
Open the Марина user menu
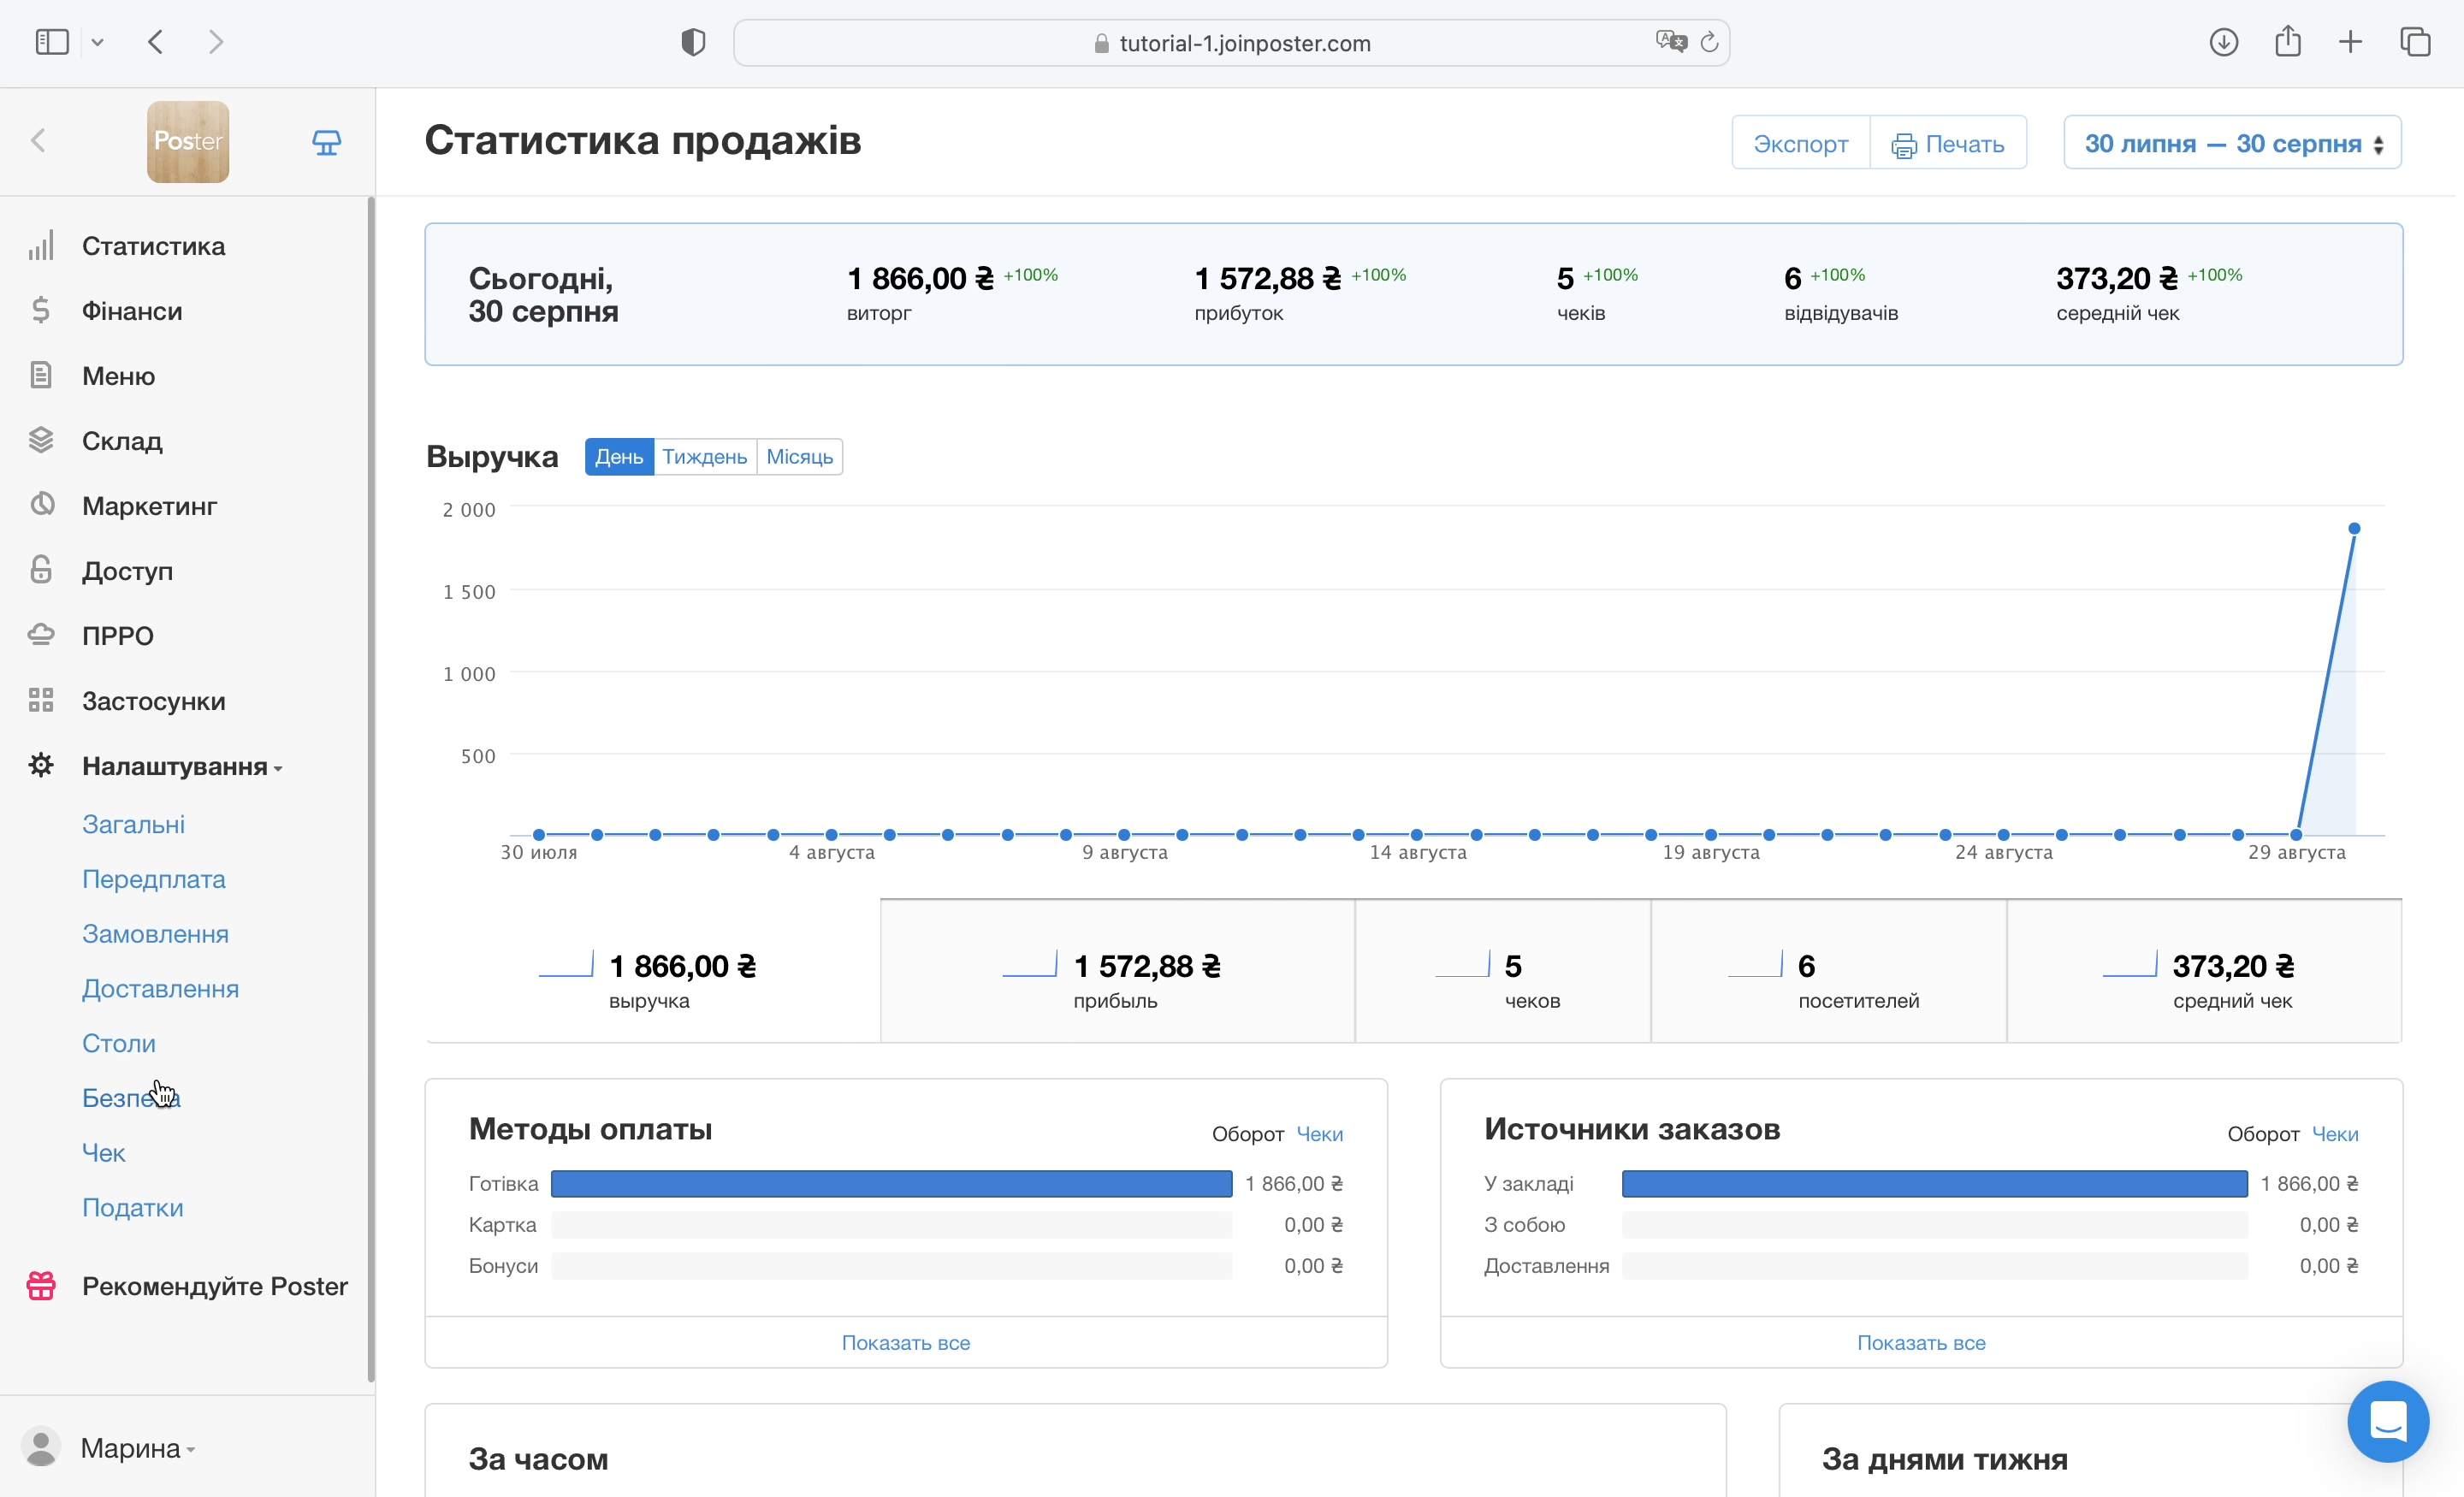130,1448
